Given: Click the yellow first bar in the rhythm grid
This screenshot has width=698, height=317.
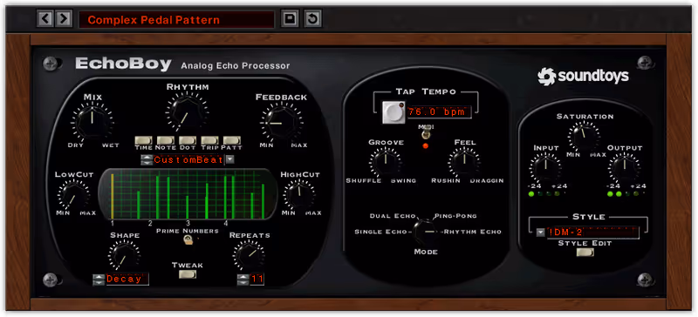Looking at the screenshot, I should (113, 196).
